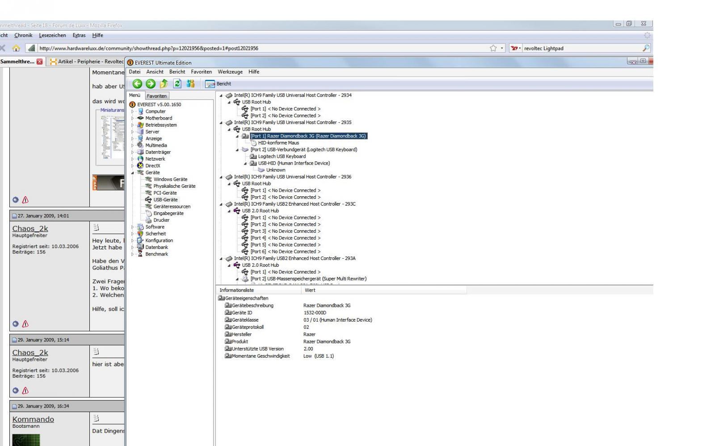Select the Super Multi Rewriter port entry
This screenshot has width=715, height=446.
(308, 279)
